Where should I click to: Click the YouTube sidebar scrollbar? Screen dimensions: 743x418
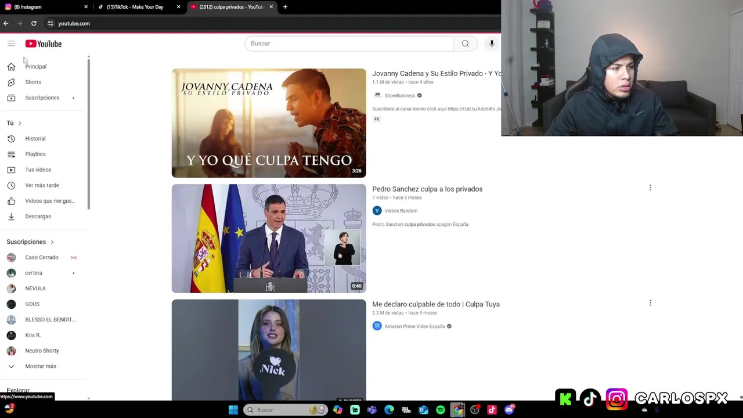(x=89, y=134)
